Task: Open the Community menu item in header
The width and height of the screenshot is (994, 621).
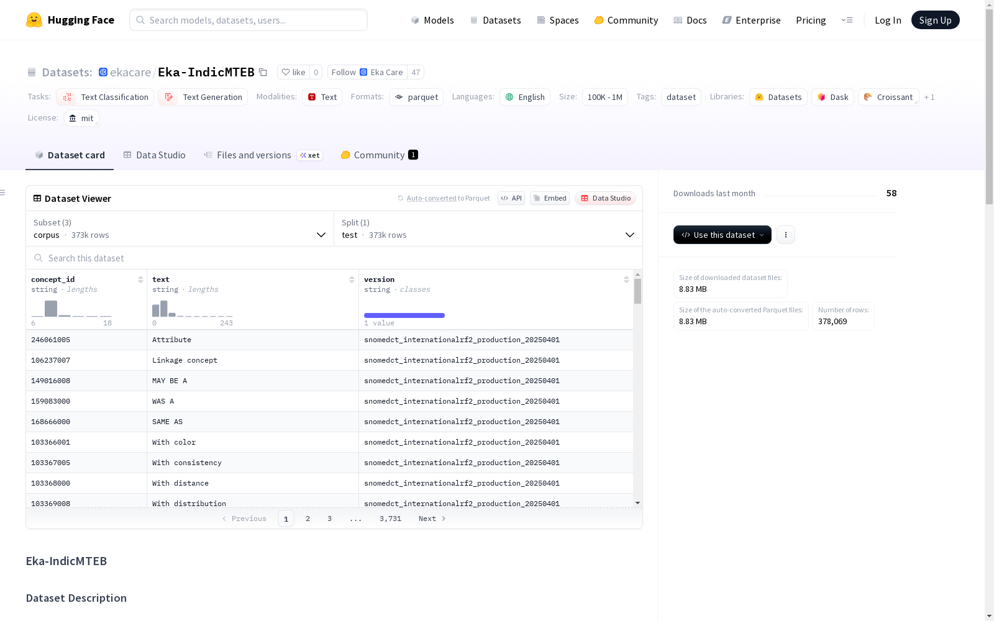Action: (x=626, y=20)
